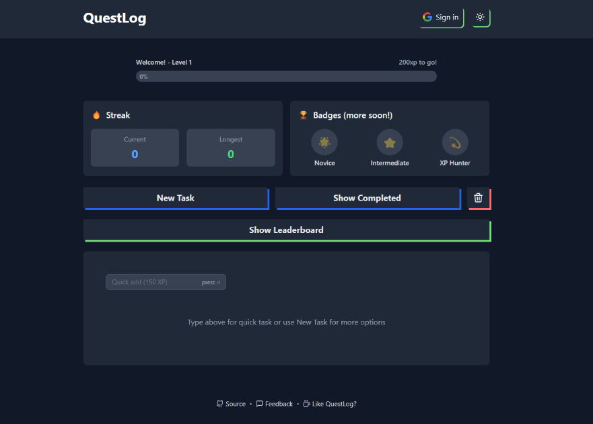Viewport: 593px width, 424px height.
Task: Click the Longest streak card
Action: (x=231, y=147)
